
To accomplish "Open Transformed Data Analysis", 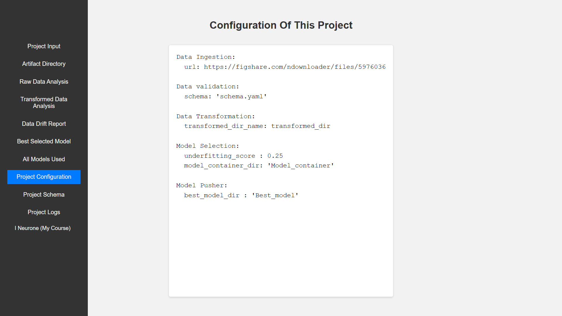I will coord(44,103).
